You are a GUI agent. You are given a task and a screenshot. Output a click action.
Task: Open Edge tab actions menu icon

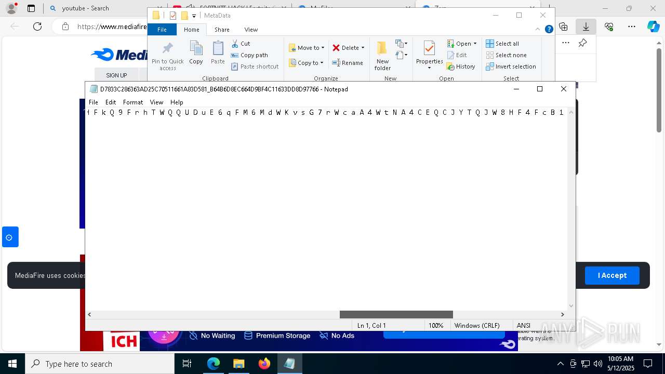[31, 8]
